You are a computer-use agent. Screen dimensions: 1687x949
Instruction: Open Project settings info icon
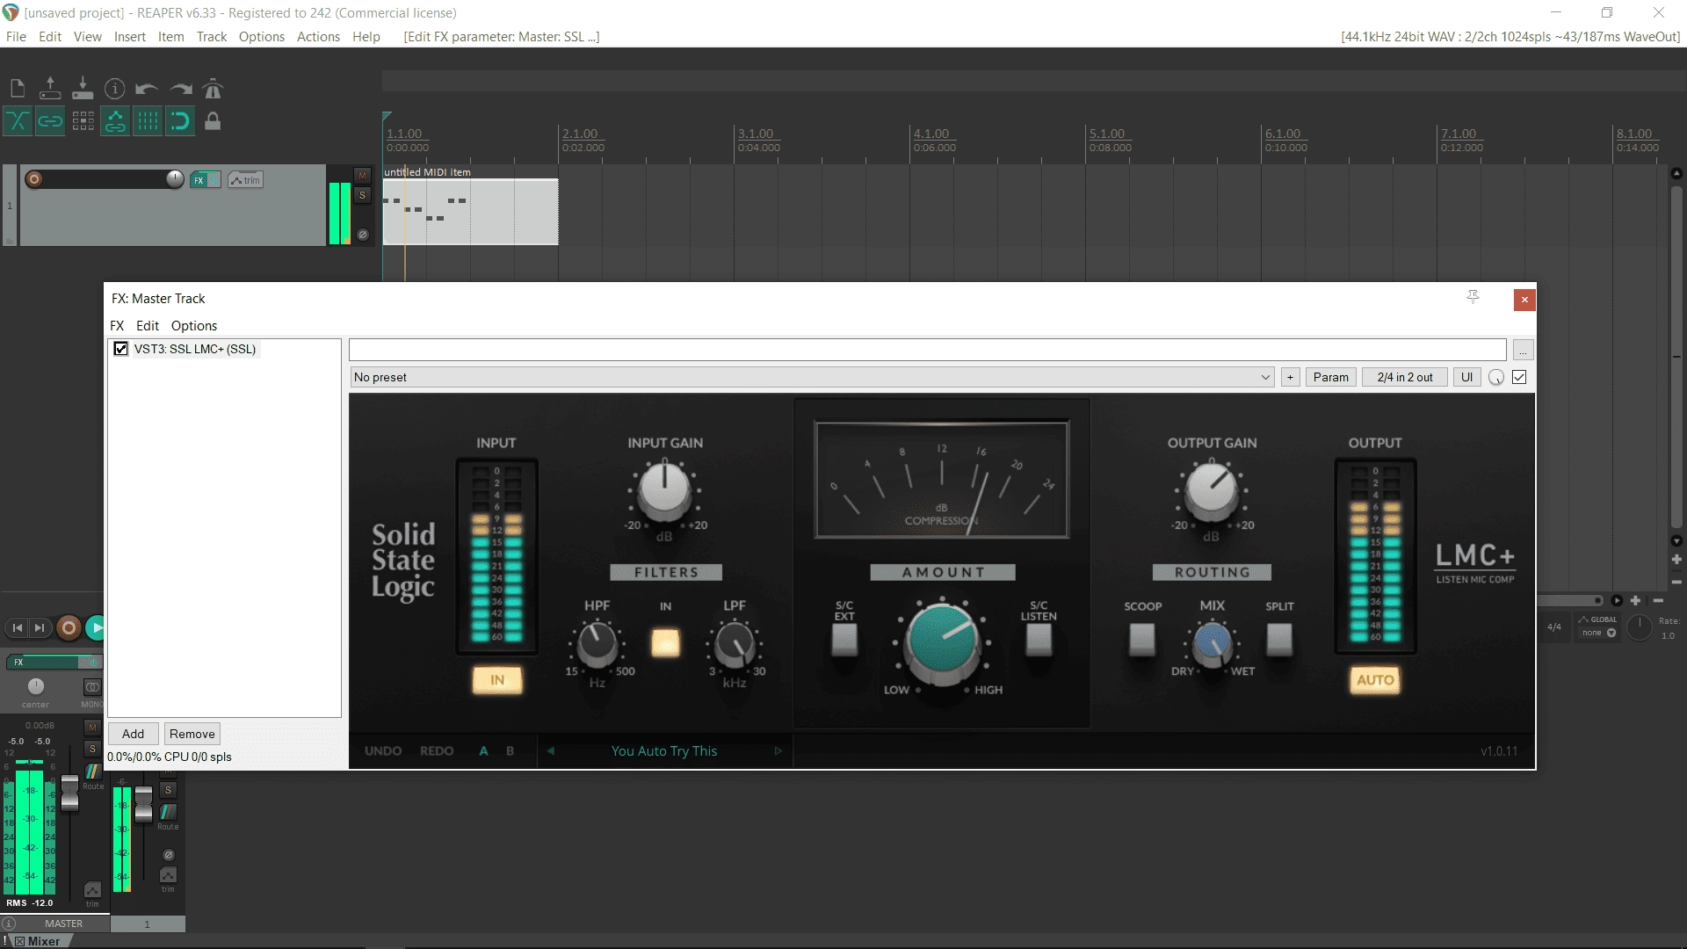point(114,89)
